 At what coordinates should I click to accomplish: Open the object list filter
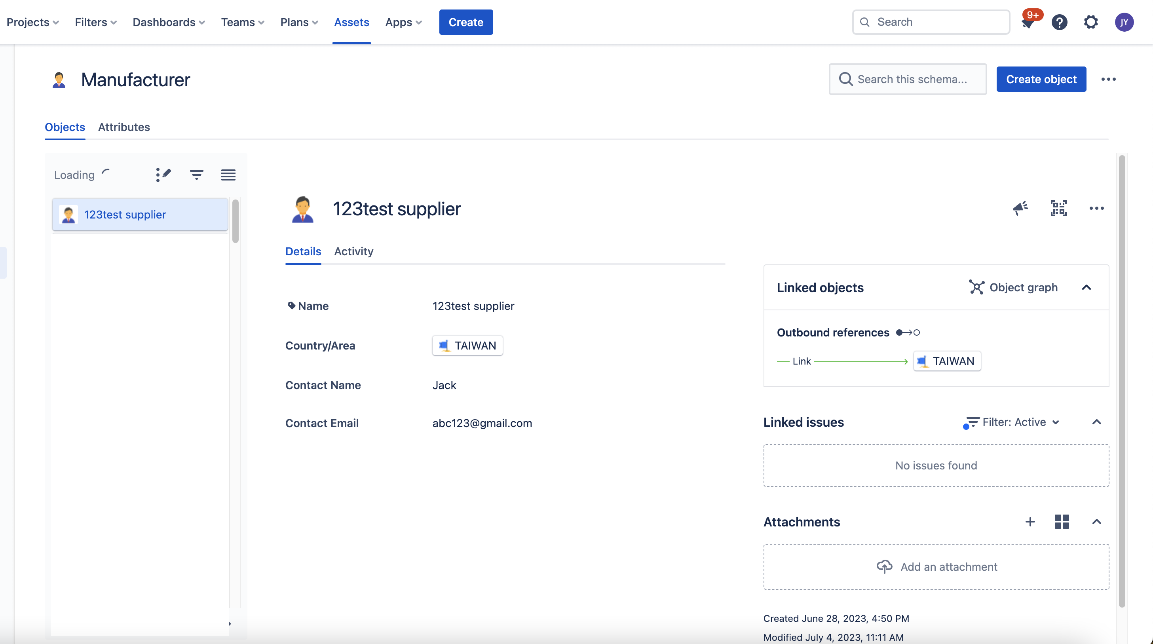[x=196, y=175]
